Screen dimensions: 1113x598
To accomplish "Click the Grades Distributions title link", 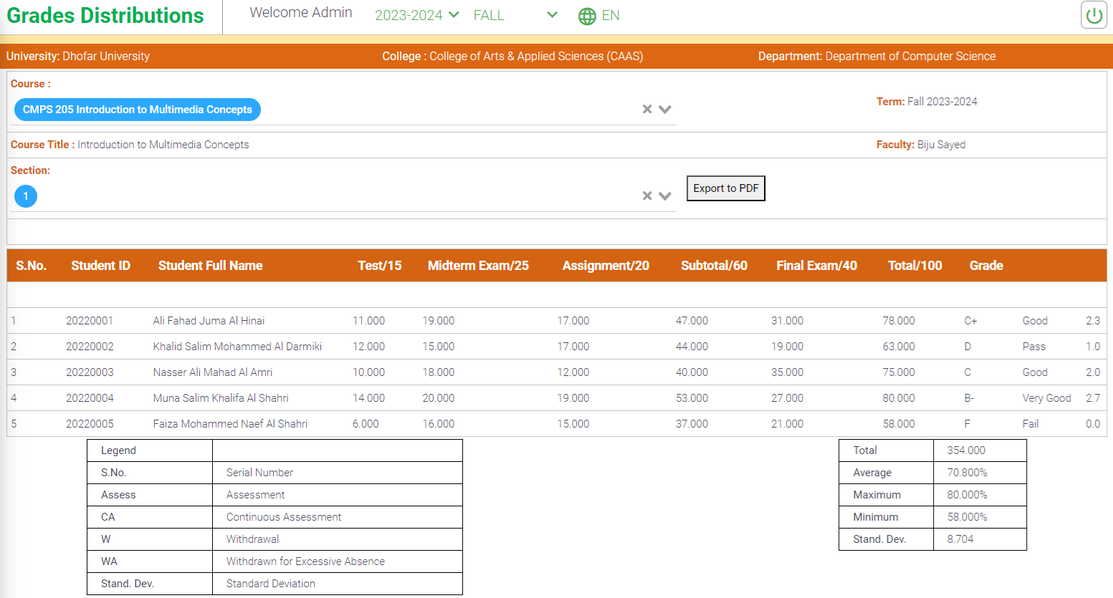I will [x=105, y=16].
